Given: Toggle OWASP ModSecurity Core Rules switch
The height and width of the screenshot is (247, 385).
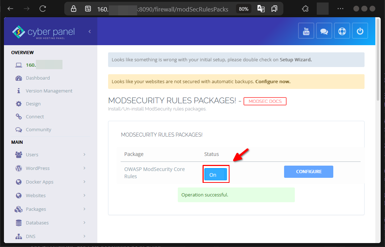Looking at the screenshot, I should click(215, 174).
